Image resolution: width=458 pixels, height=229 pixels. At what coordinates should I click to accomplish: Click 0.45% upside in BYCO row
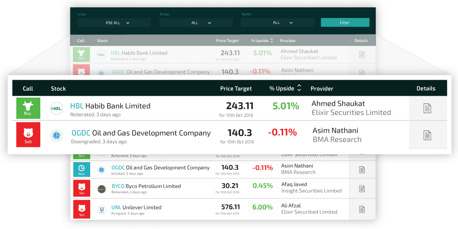coord(262,186)
